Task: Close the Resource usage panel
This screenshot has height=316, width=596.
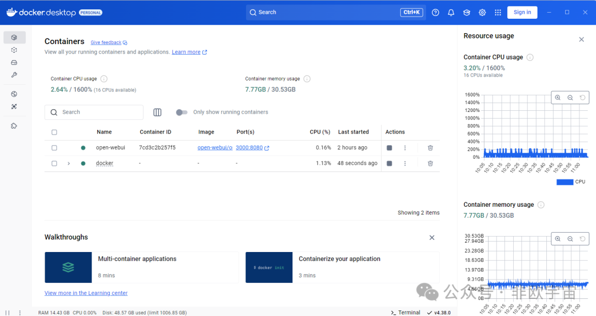Action: coord(582,40)
